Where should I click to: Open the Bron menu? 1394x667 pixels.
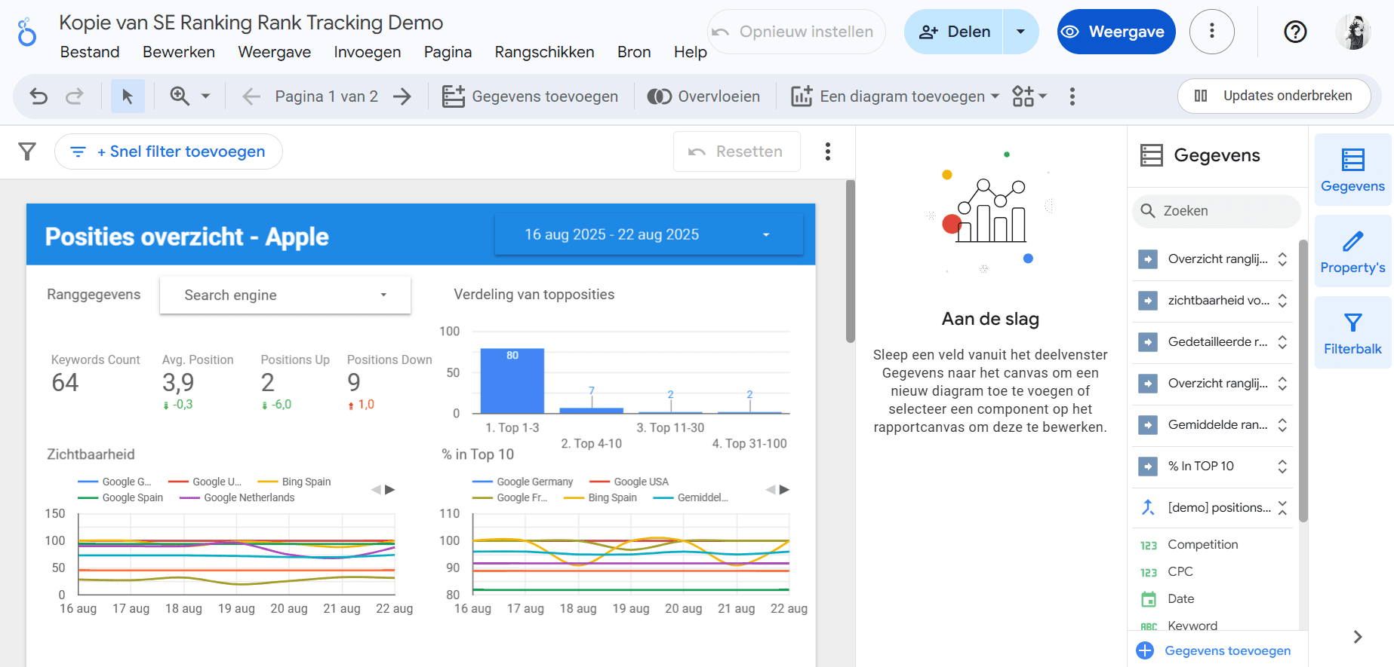pos(634,52)
